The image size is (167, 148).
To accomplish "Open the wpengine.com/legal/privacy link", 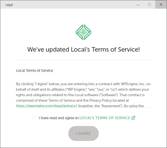I will 47,106.
